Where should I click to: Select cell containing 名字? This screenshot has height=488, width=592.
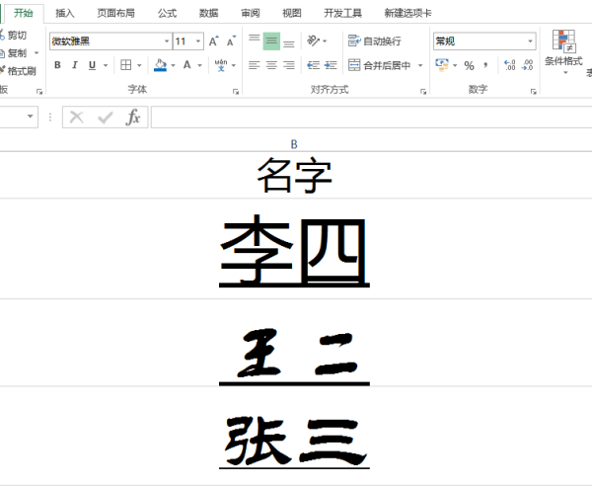point(294,175)
